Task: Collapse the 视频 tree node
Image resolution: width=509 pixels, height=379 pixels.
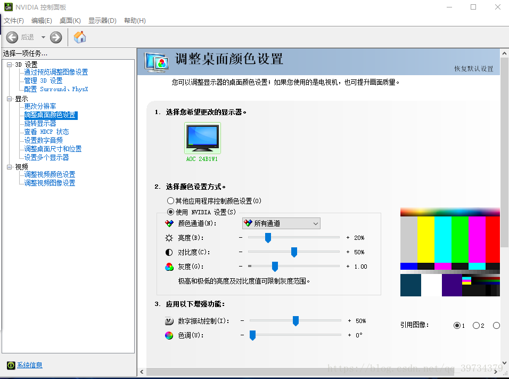Action: (10, 167)
